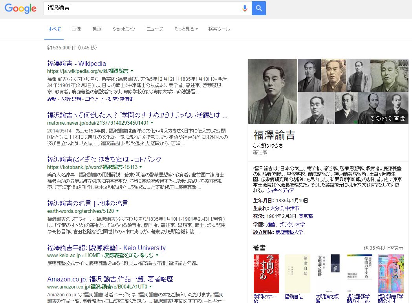Image resolution: width=412 pixels, height=303 pixels.
Task: Open the colorful 福沢諭吉「学問のすすめ」 book cover
Action: [391, 274]
